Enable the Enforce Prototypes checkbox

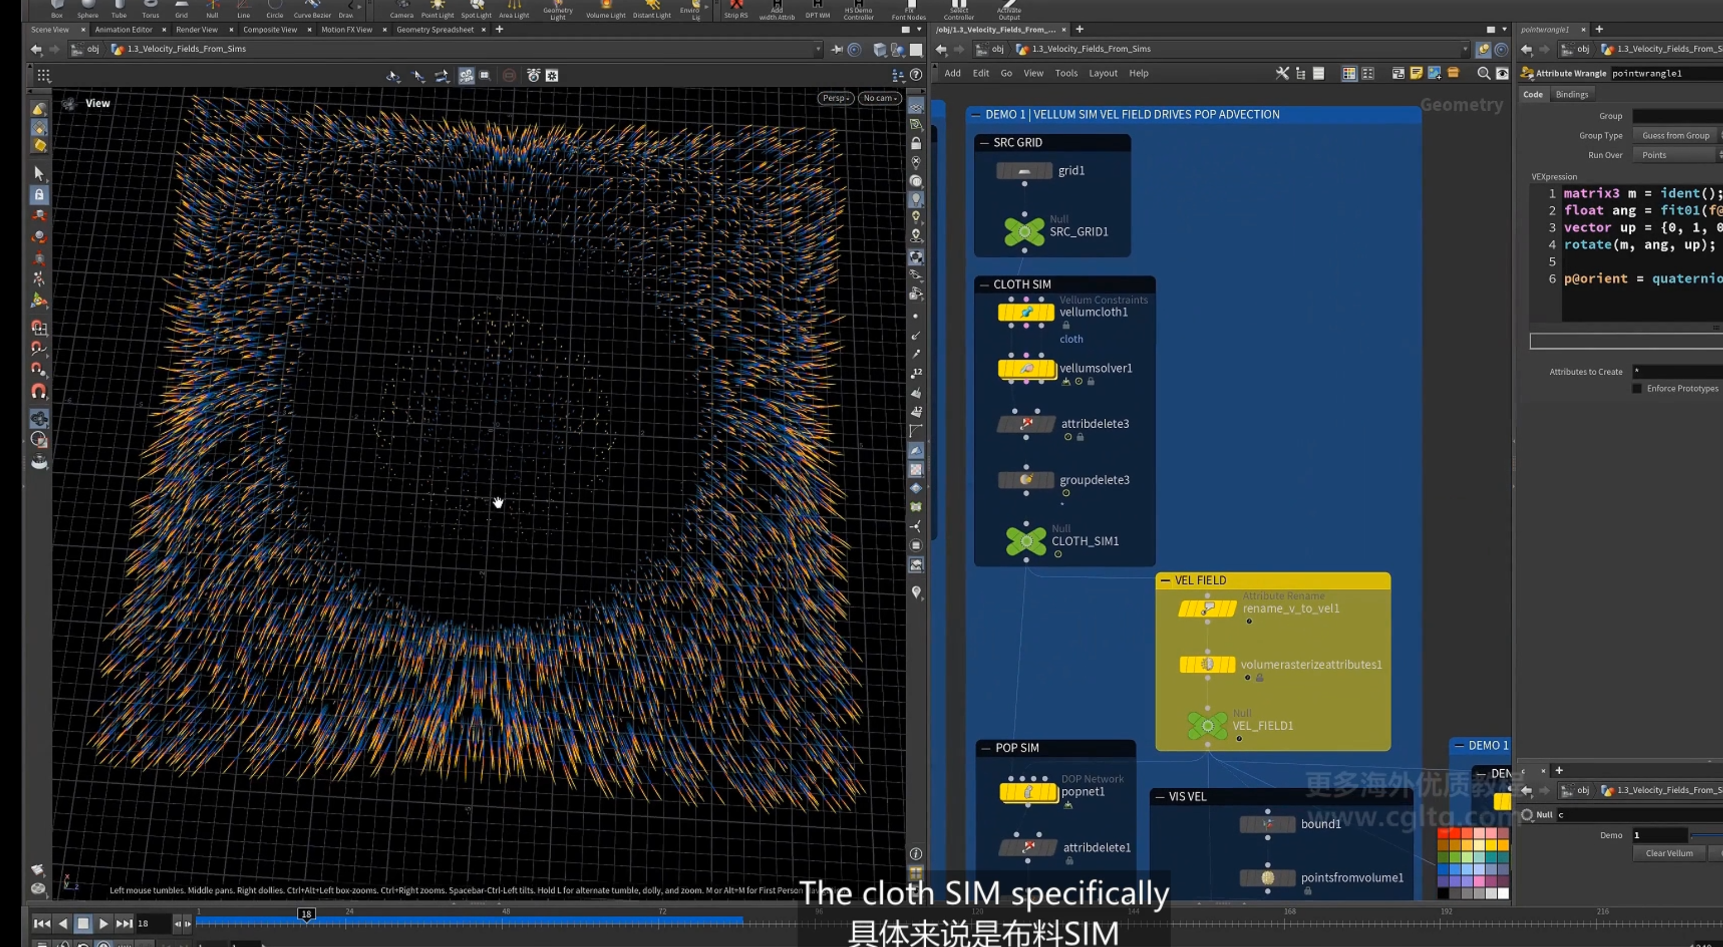pyautogui.click(x=1637, y=389)
